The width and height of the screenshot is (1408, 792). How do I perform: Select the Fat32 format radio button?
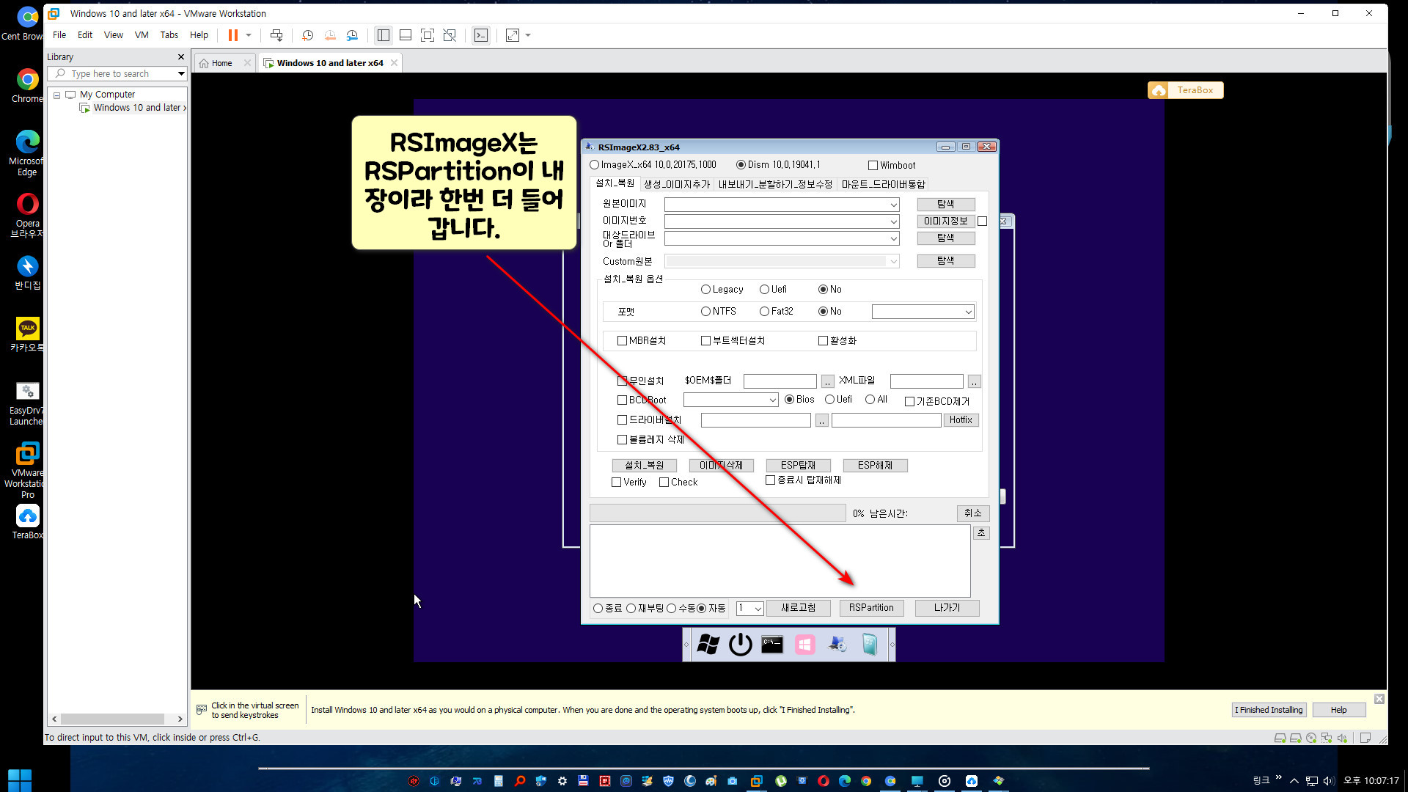click(764, 312)
